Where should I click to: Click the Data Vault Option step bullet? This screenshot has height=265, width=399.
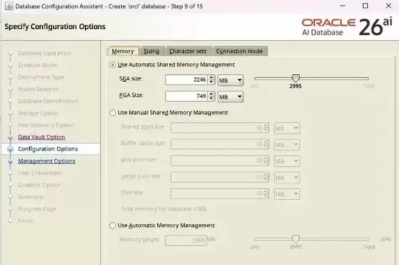tap(10, 137)
